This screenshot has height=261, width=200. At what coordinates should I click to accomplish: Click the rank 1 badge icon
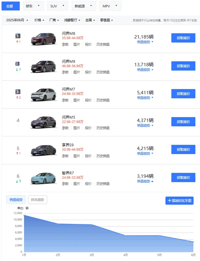pyautogui.click(x=18, y=36)
